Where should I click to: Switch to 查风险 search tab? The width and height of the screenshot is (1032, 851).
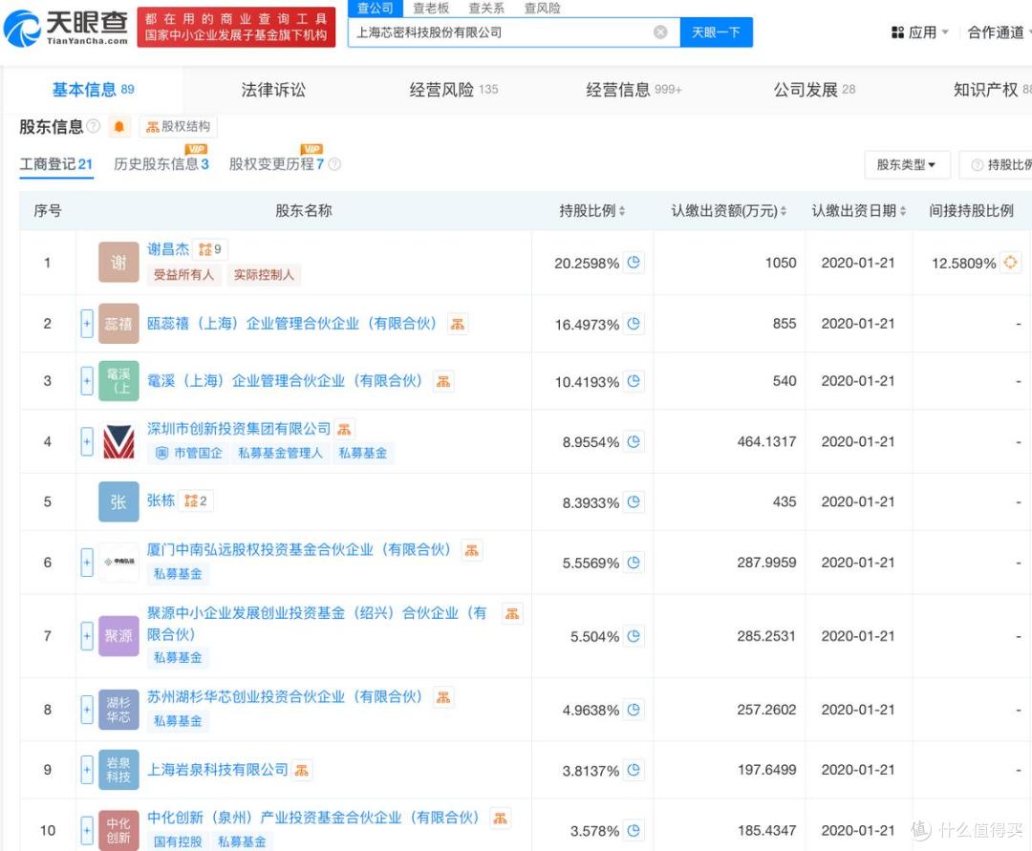543,8
